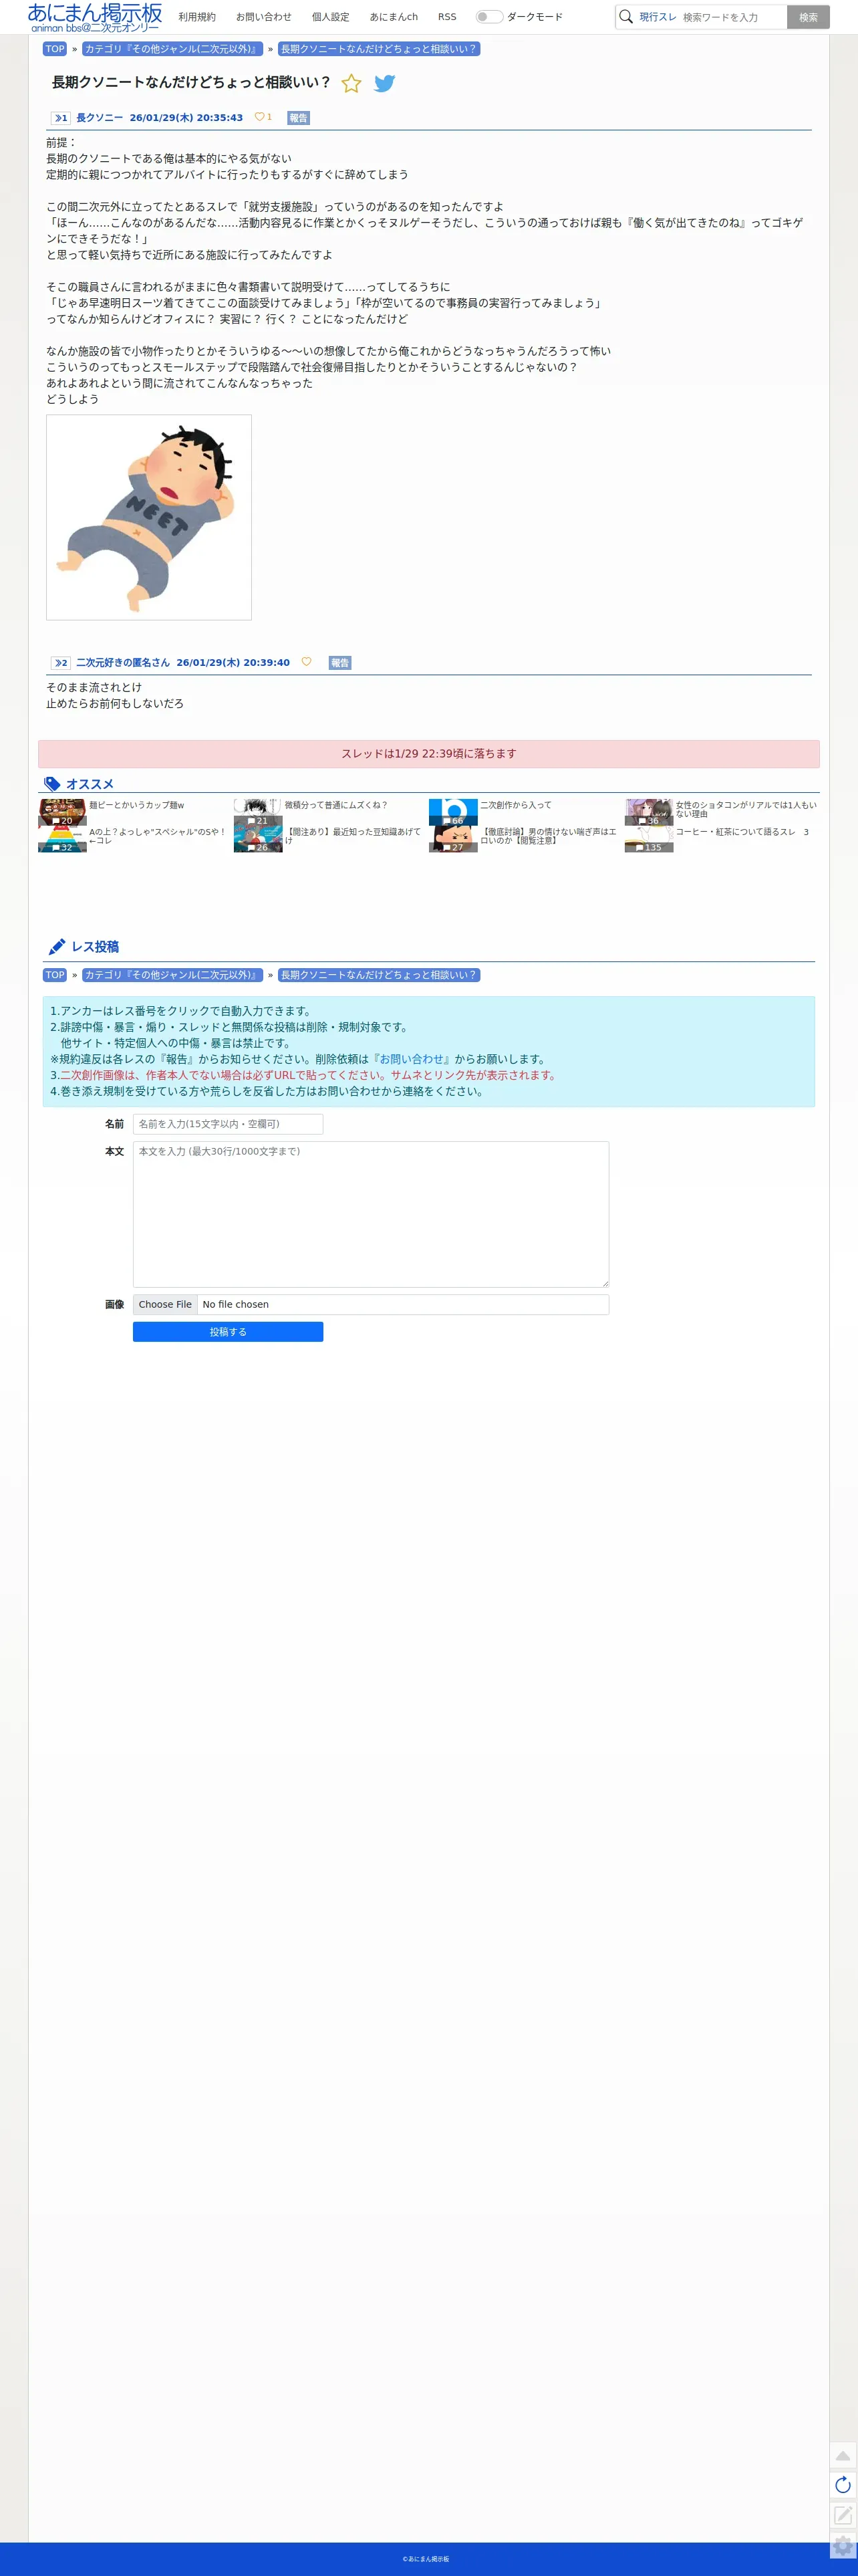This screenshot has height=2576, width=858.
Task: Click the ©あにまん掲示板 footer text
Action: pos(426,2559)
